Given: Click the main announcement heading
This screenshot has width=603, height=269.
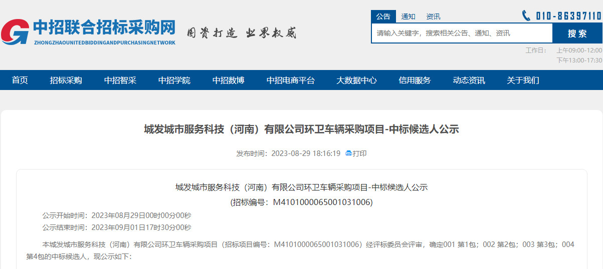Looking at the screenshot, I should coord(302,129).
